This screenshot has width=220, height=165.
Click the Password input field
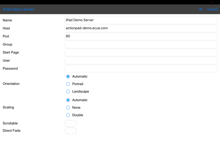tap(141, 69)
